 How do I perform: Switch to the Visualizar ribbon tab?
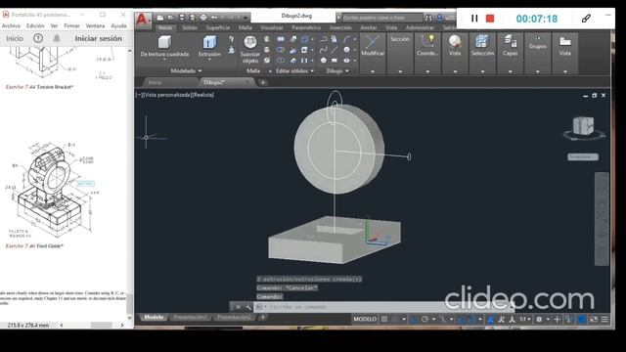272,27
